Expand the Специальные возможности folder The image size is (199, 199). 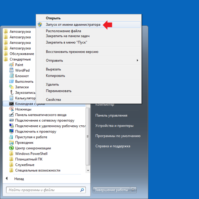(x=38, y=170)
